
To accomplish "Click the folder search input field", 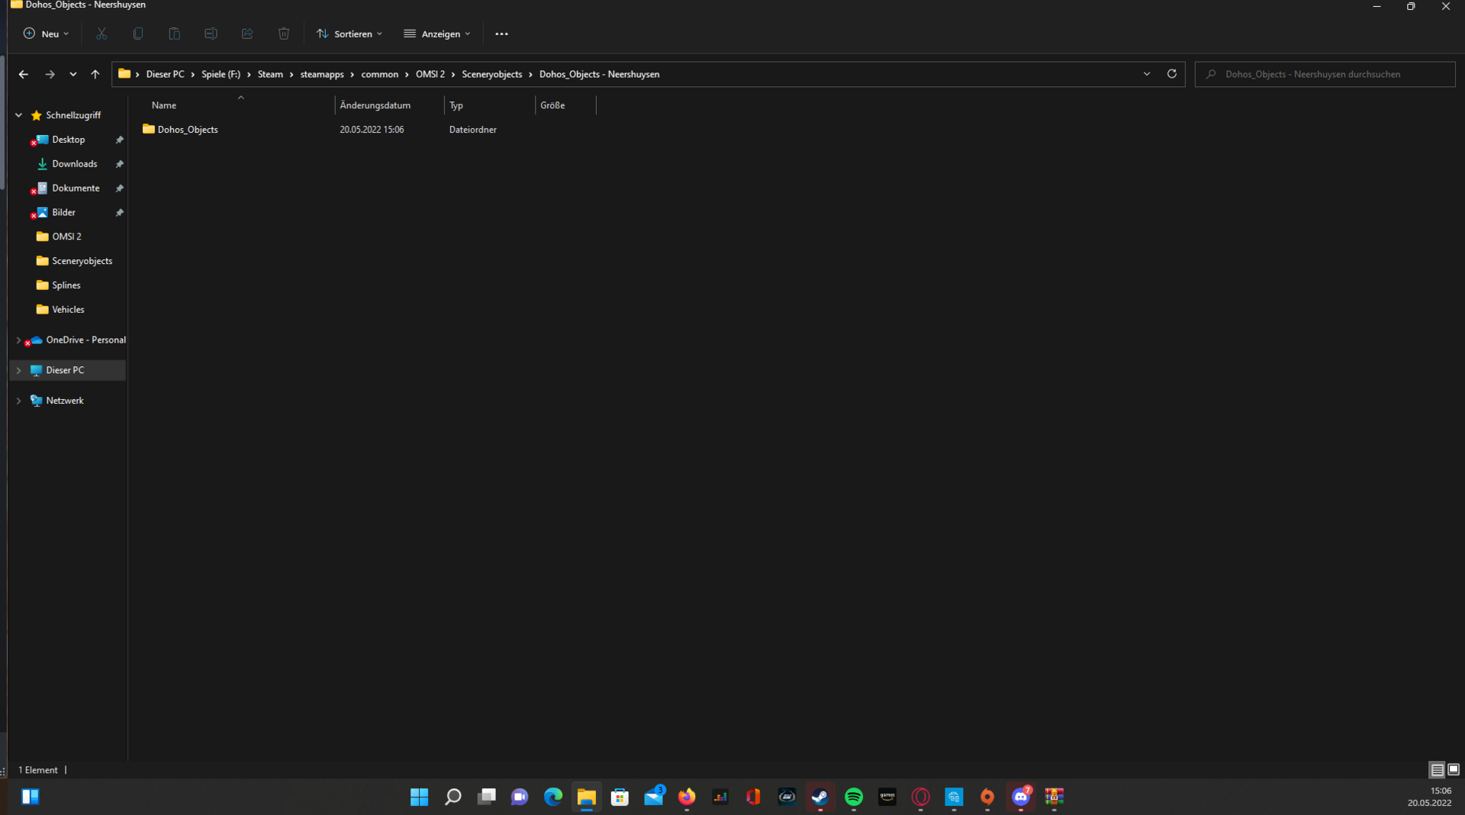I will pos(1328,74).
